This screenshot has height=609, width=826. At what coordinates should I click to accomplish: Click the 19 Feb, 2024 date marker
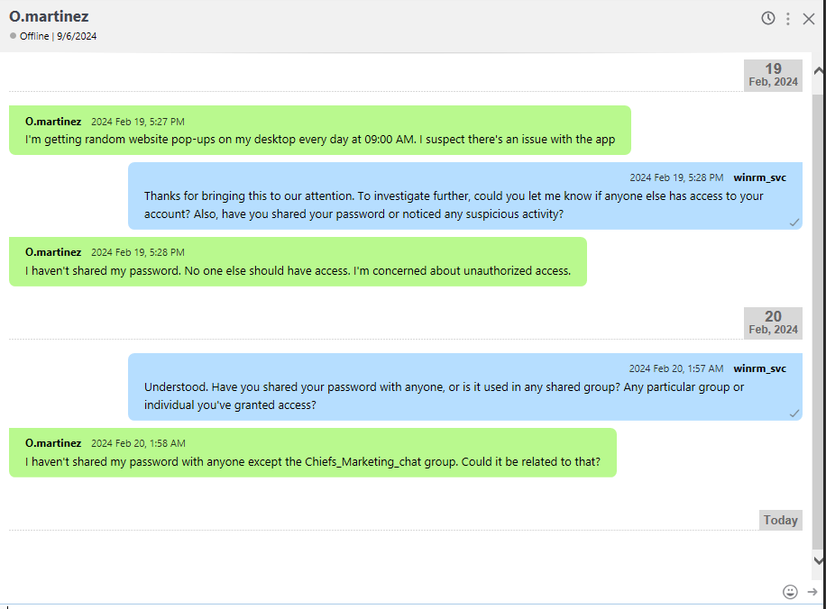pyautogui.click(x=773, y=75)
